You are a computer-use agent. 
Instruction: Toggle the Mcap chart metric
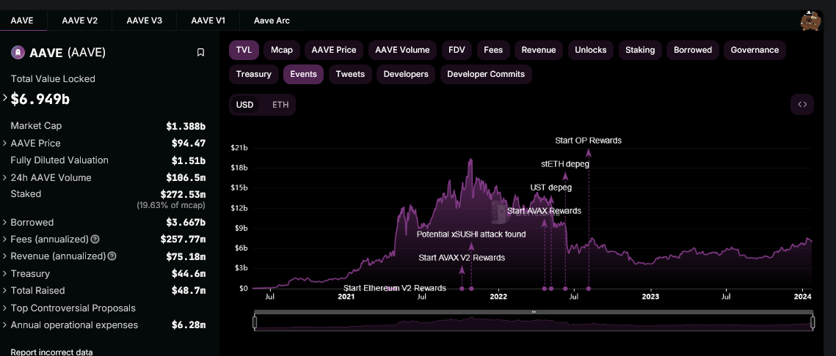282,50
